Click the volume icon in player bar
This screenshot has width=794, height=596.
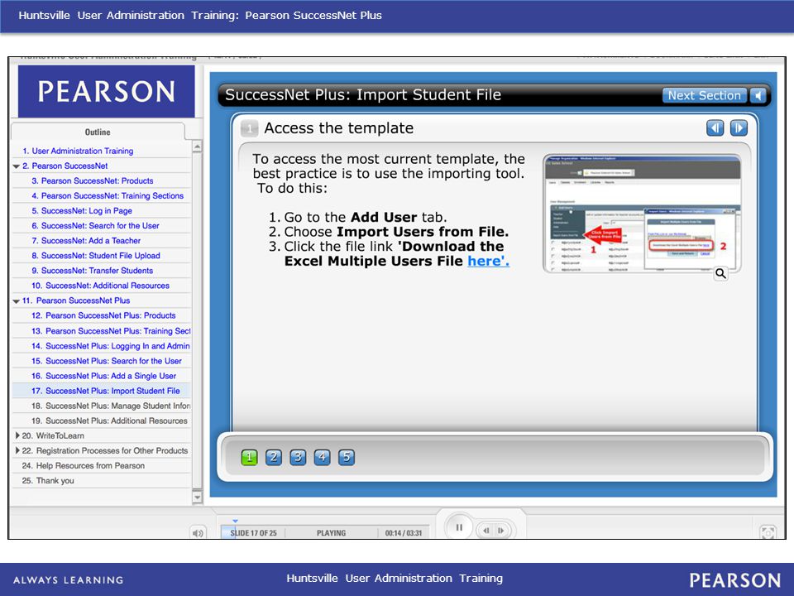point(198,532)
